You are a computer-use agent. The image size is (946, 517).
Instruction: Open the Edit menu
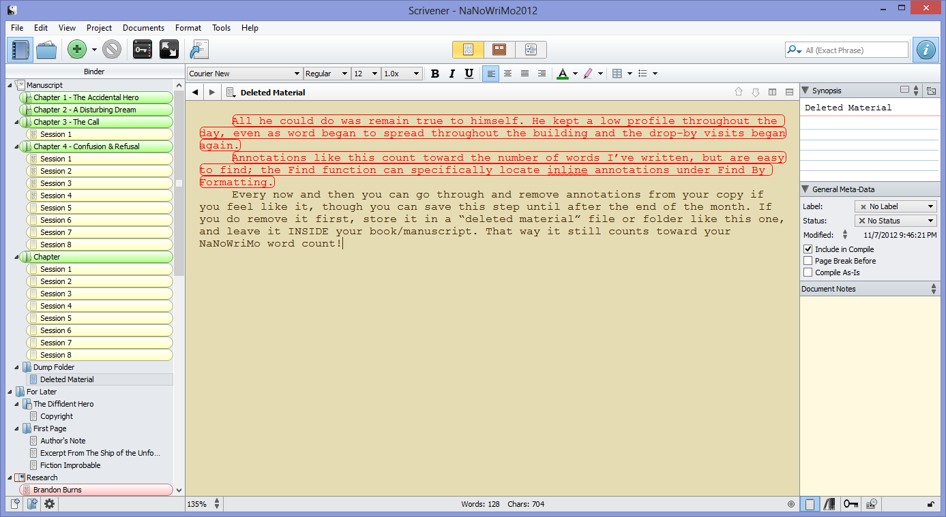(41, 28)
